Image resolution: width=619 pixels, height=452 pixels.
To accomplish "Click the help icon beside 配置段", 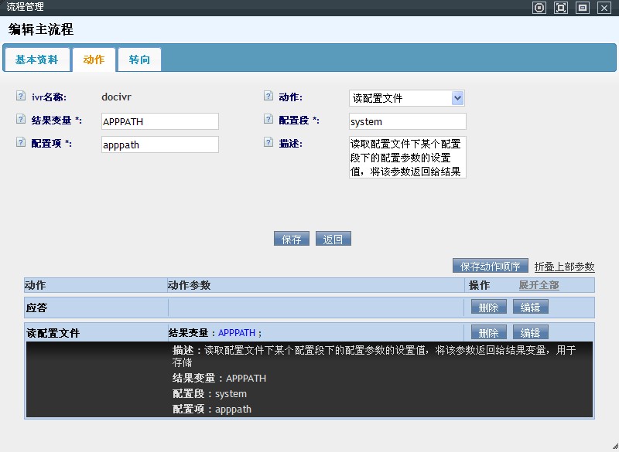I will point(268,120).
